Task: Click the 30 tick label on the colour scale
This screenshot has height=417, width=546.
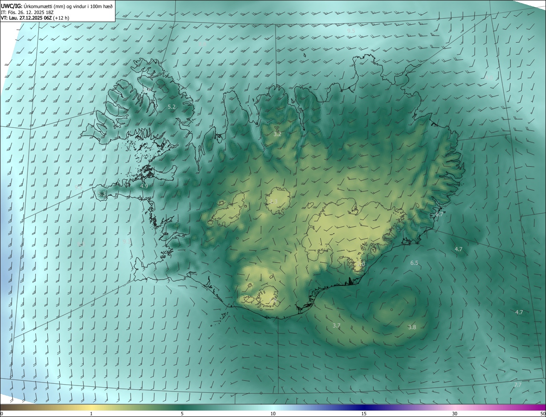Action: pyautogui.click(x=455, y=414)
